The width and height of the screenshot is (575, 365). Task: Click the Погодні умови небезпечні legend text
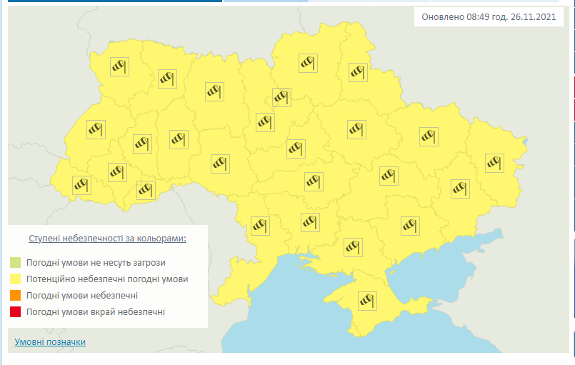[x=82, y=295]
